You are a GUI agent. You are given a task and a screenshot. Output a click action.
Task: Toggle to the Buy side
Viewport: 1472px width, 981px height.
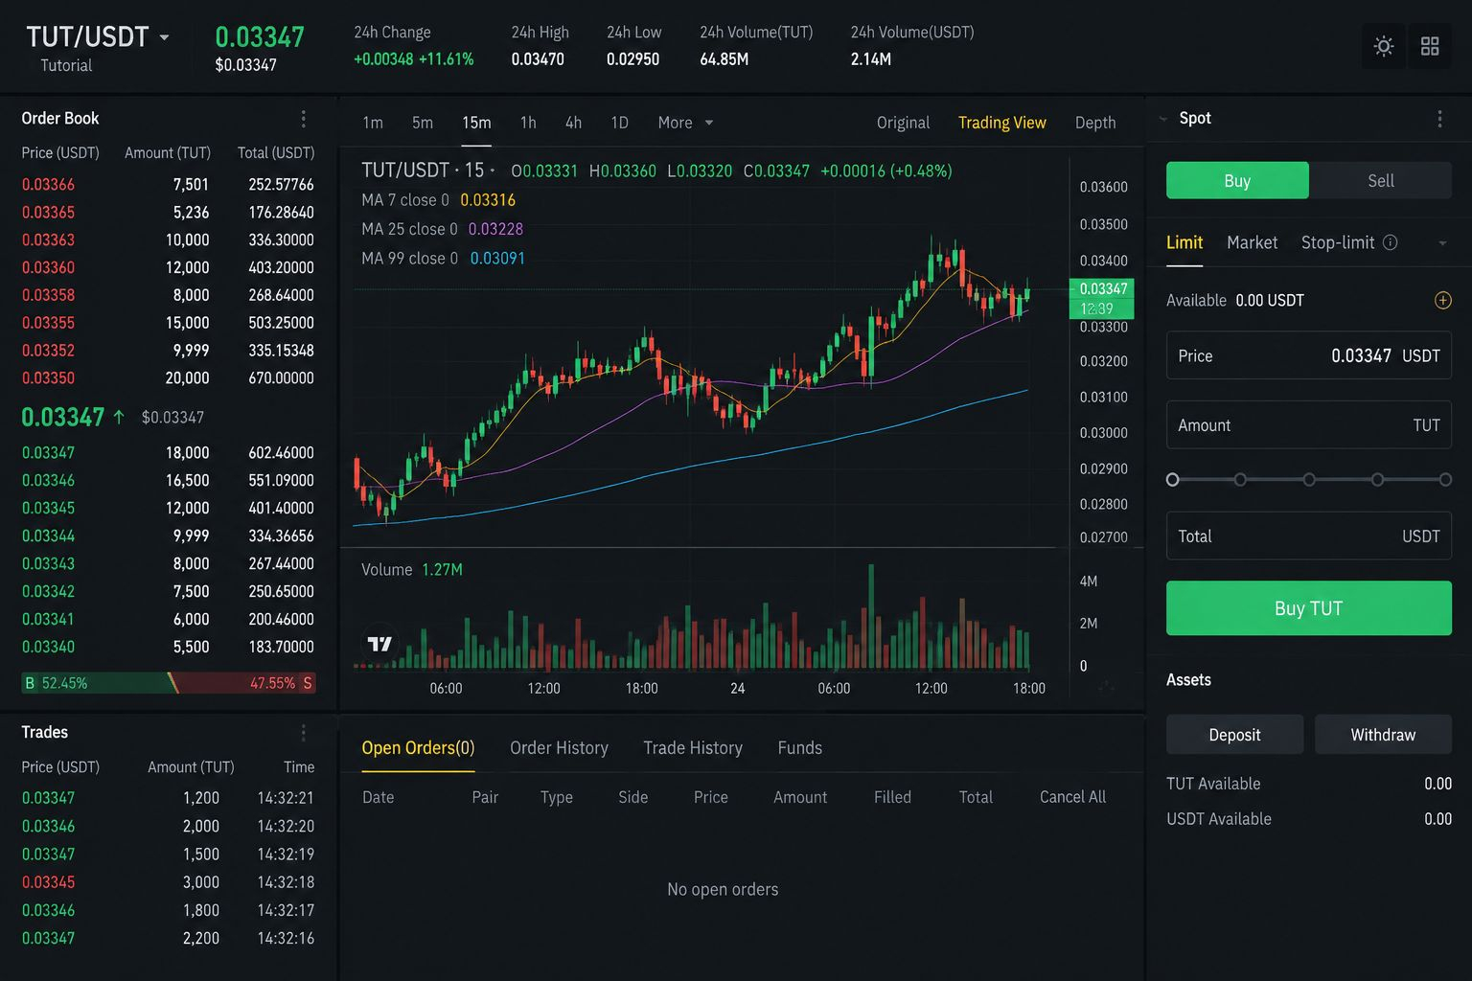coord(1237,181)
